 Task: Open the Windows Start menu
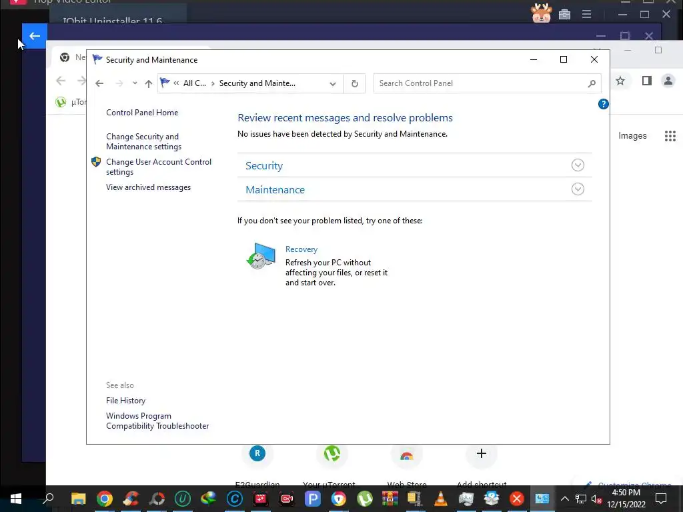pyautogui.click(x=16, y=499)
